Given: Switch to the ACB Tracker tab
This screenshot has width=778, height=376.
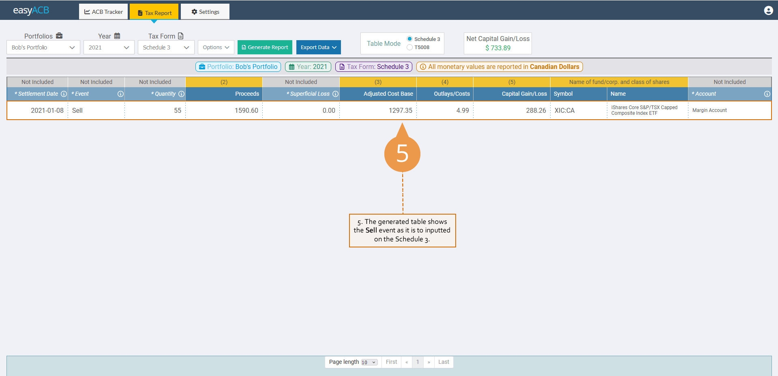Looking at the screenshot, I should (x=103, y=12).
